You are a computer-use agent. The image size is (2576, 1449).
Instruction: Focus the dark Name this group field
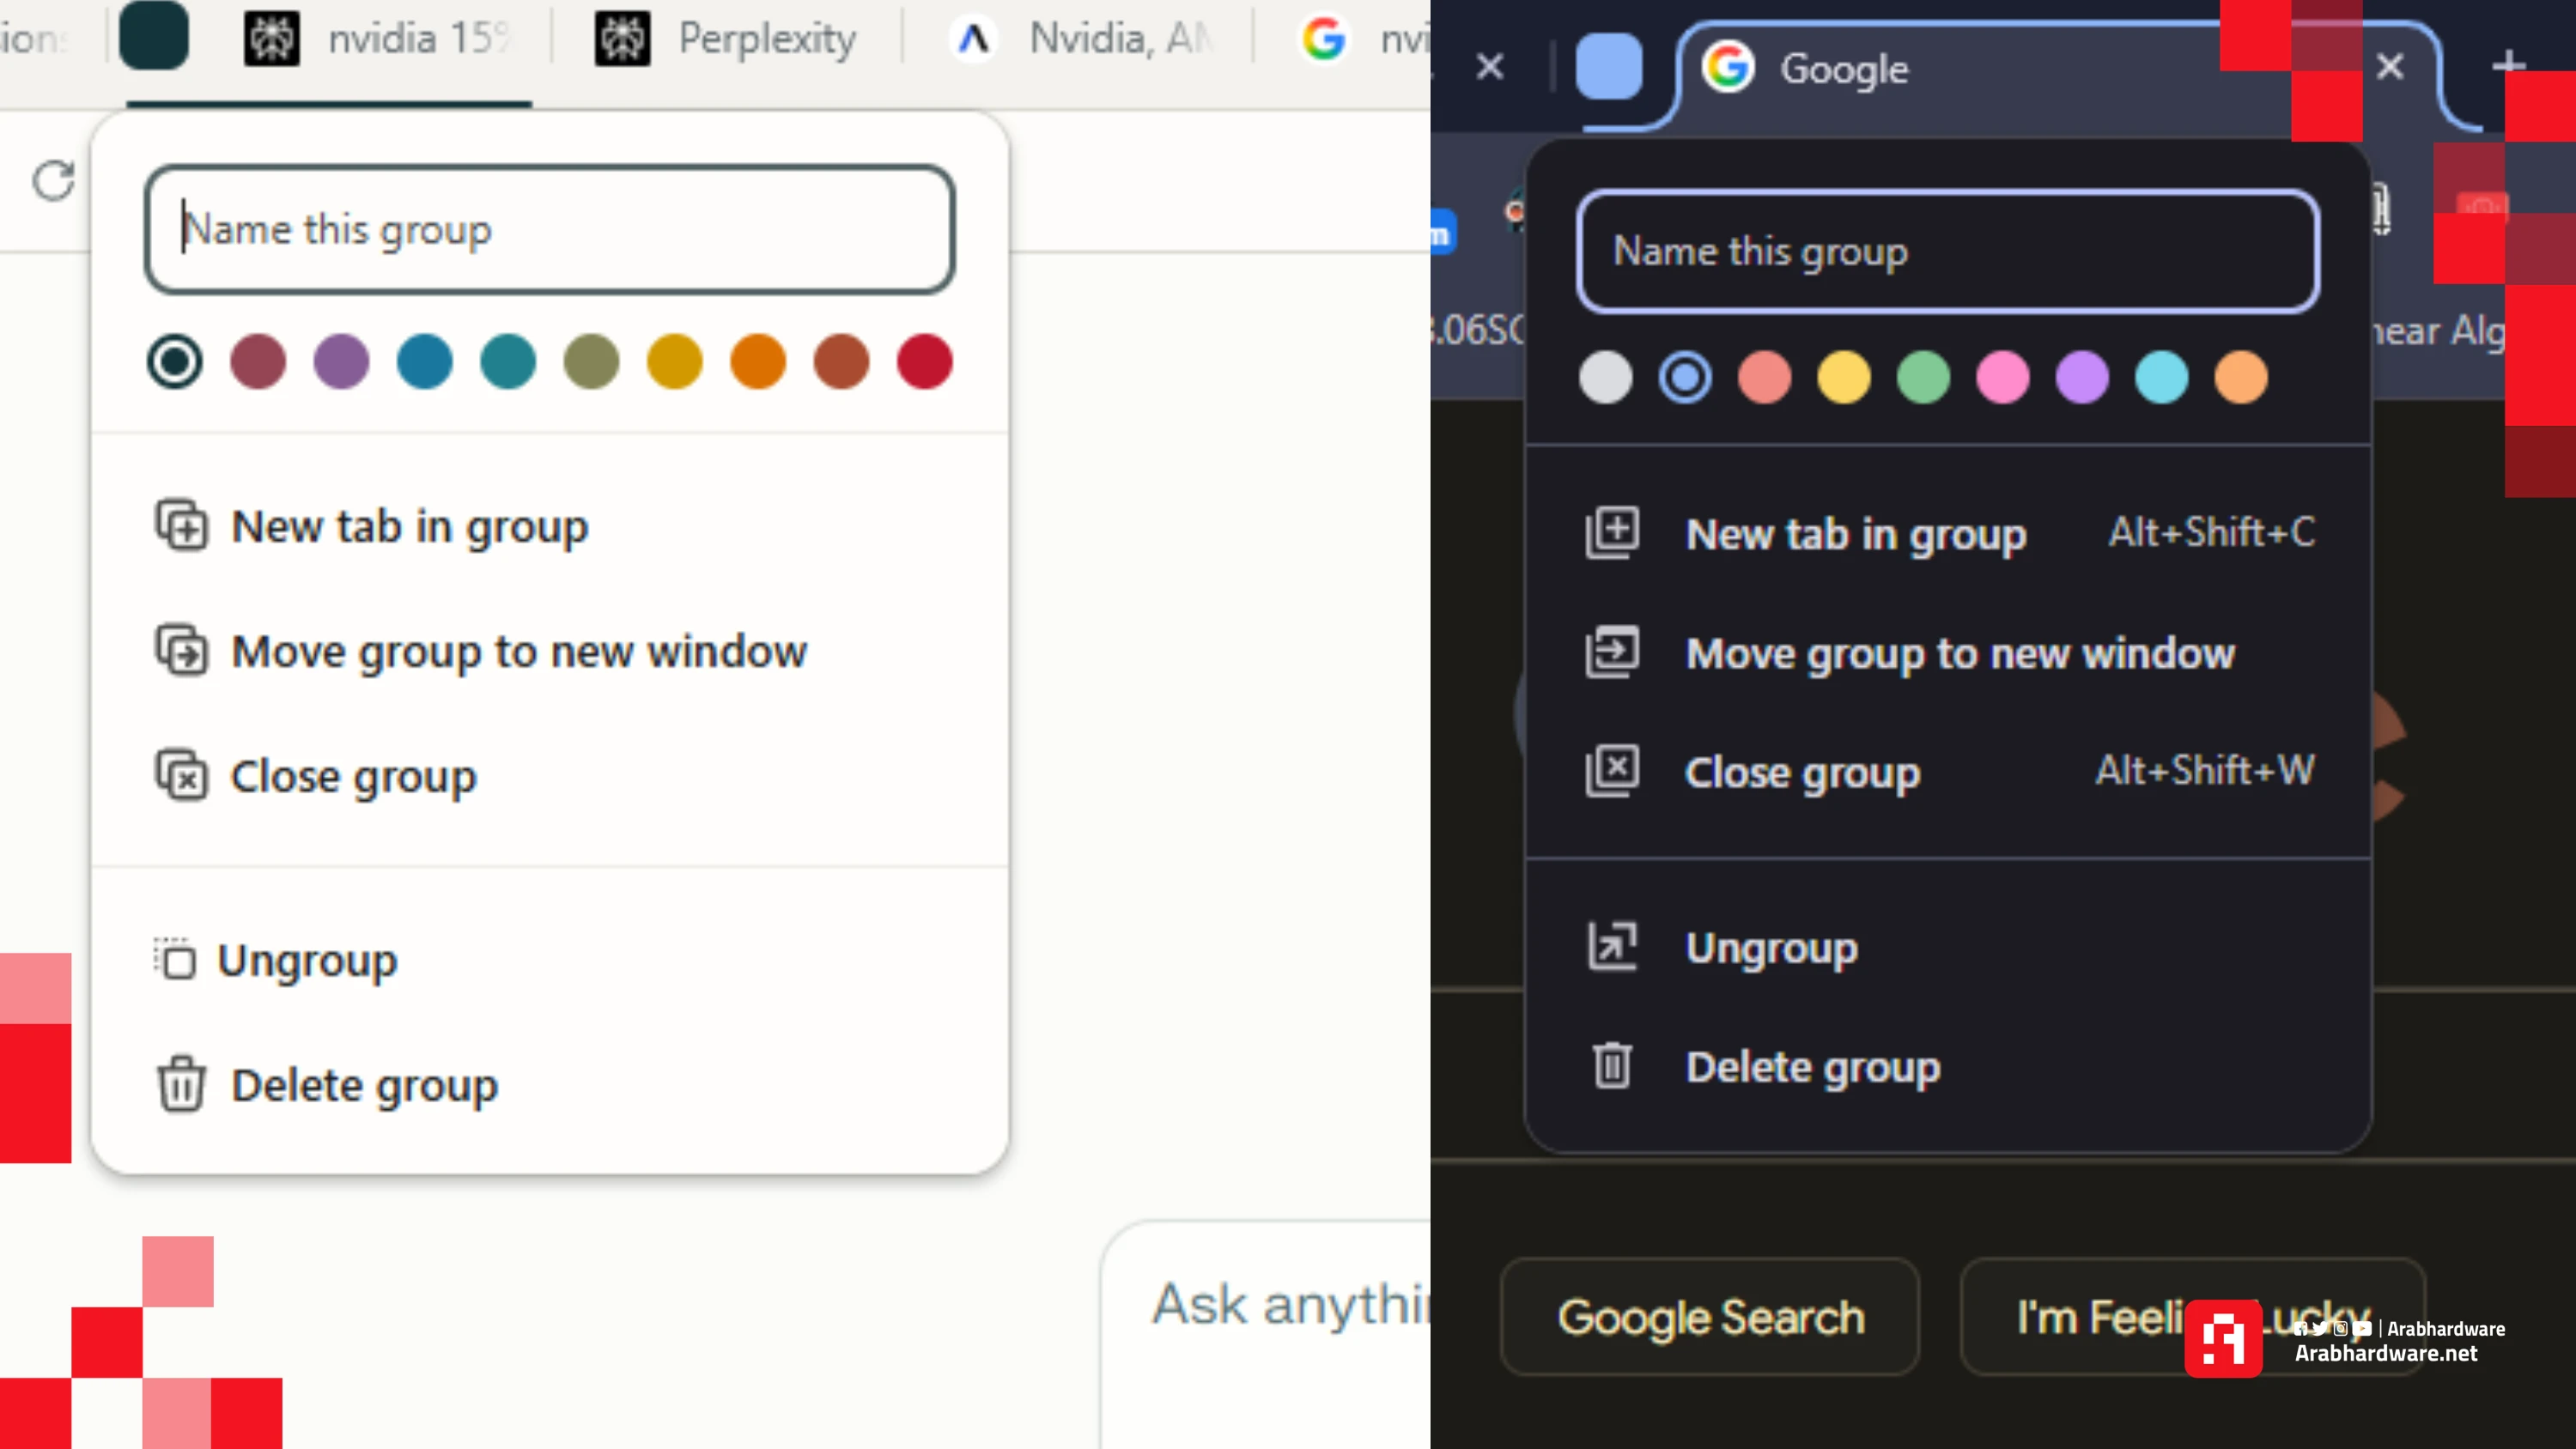point(1948,251)
